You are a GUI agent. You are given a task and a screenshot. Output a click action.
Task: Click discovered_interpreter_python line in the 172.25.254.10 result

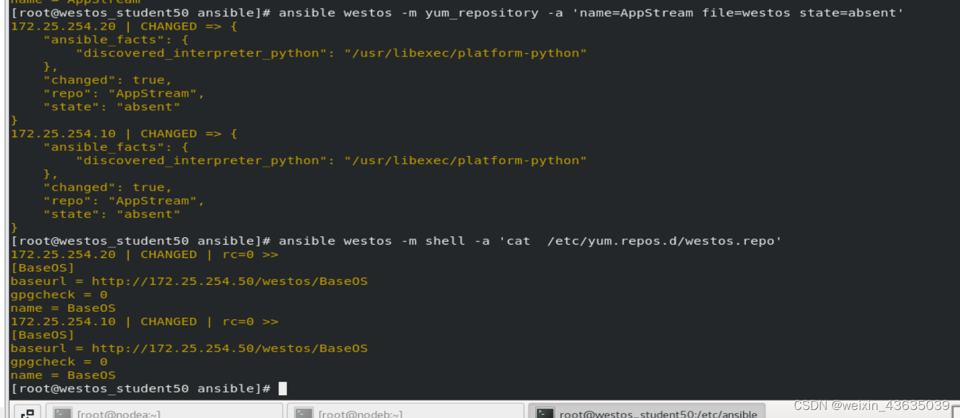331,161
